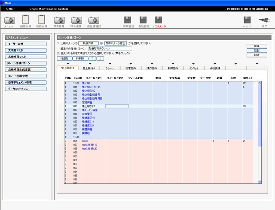Click the 新規作成 button
This screenshot has height=210, width=275.
click(x=88, y=43)
